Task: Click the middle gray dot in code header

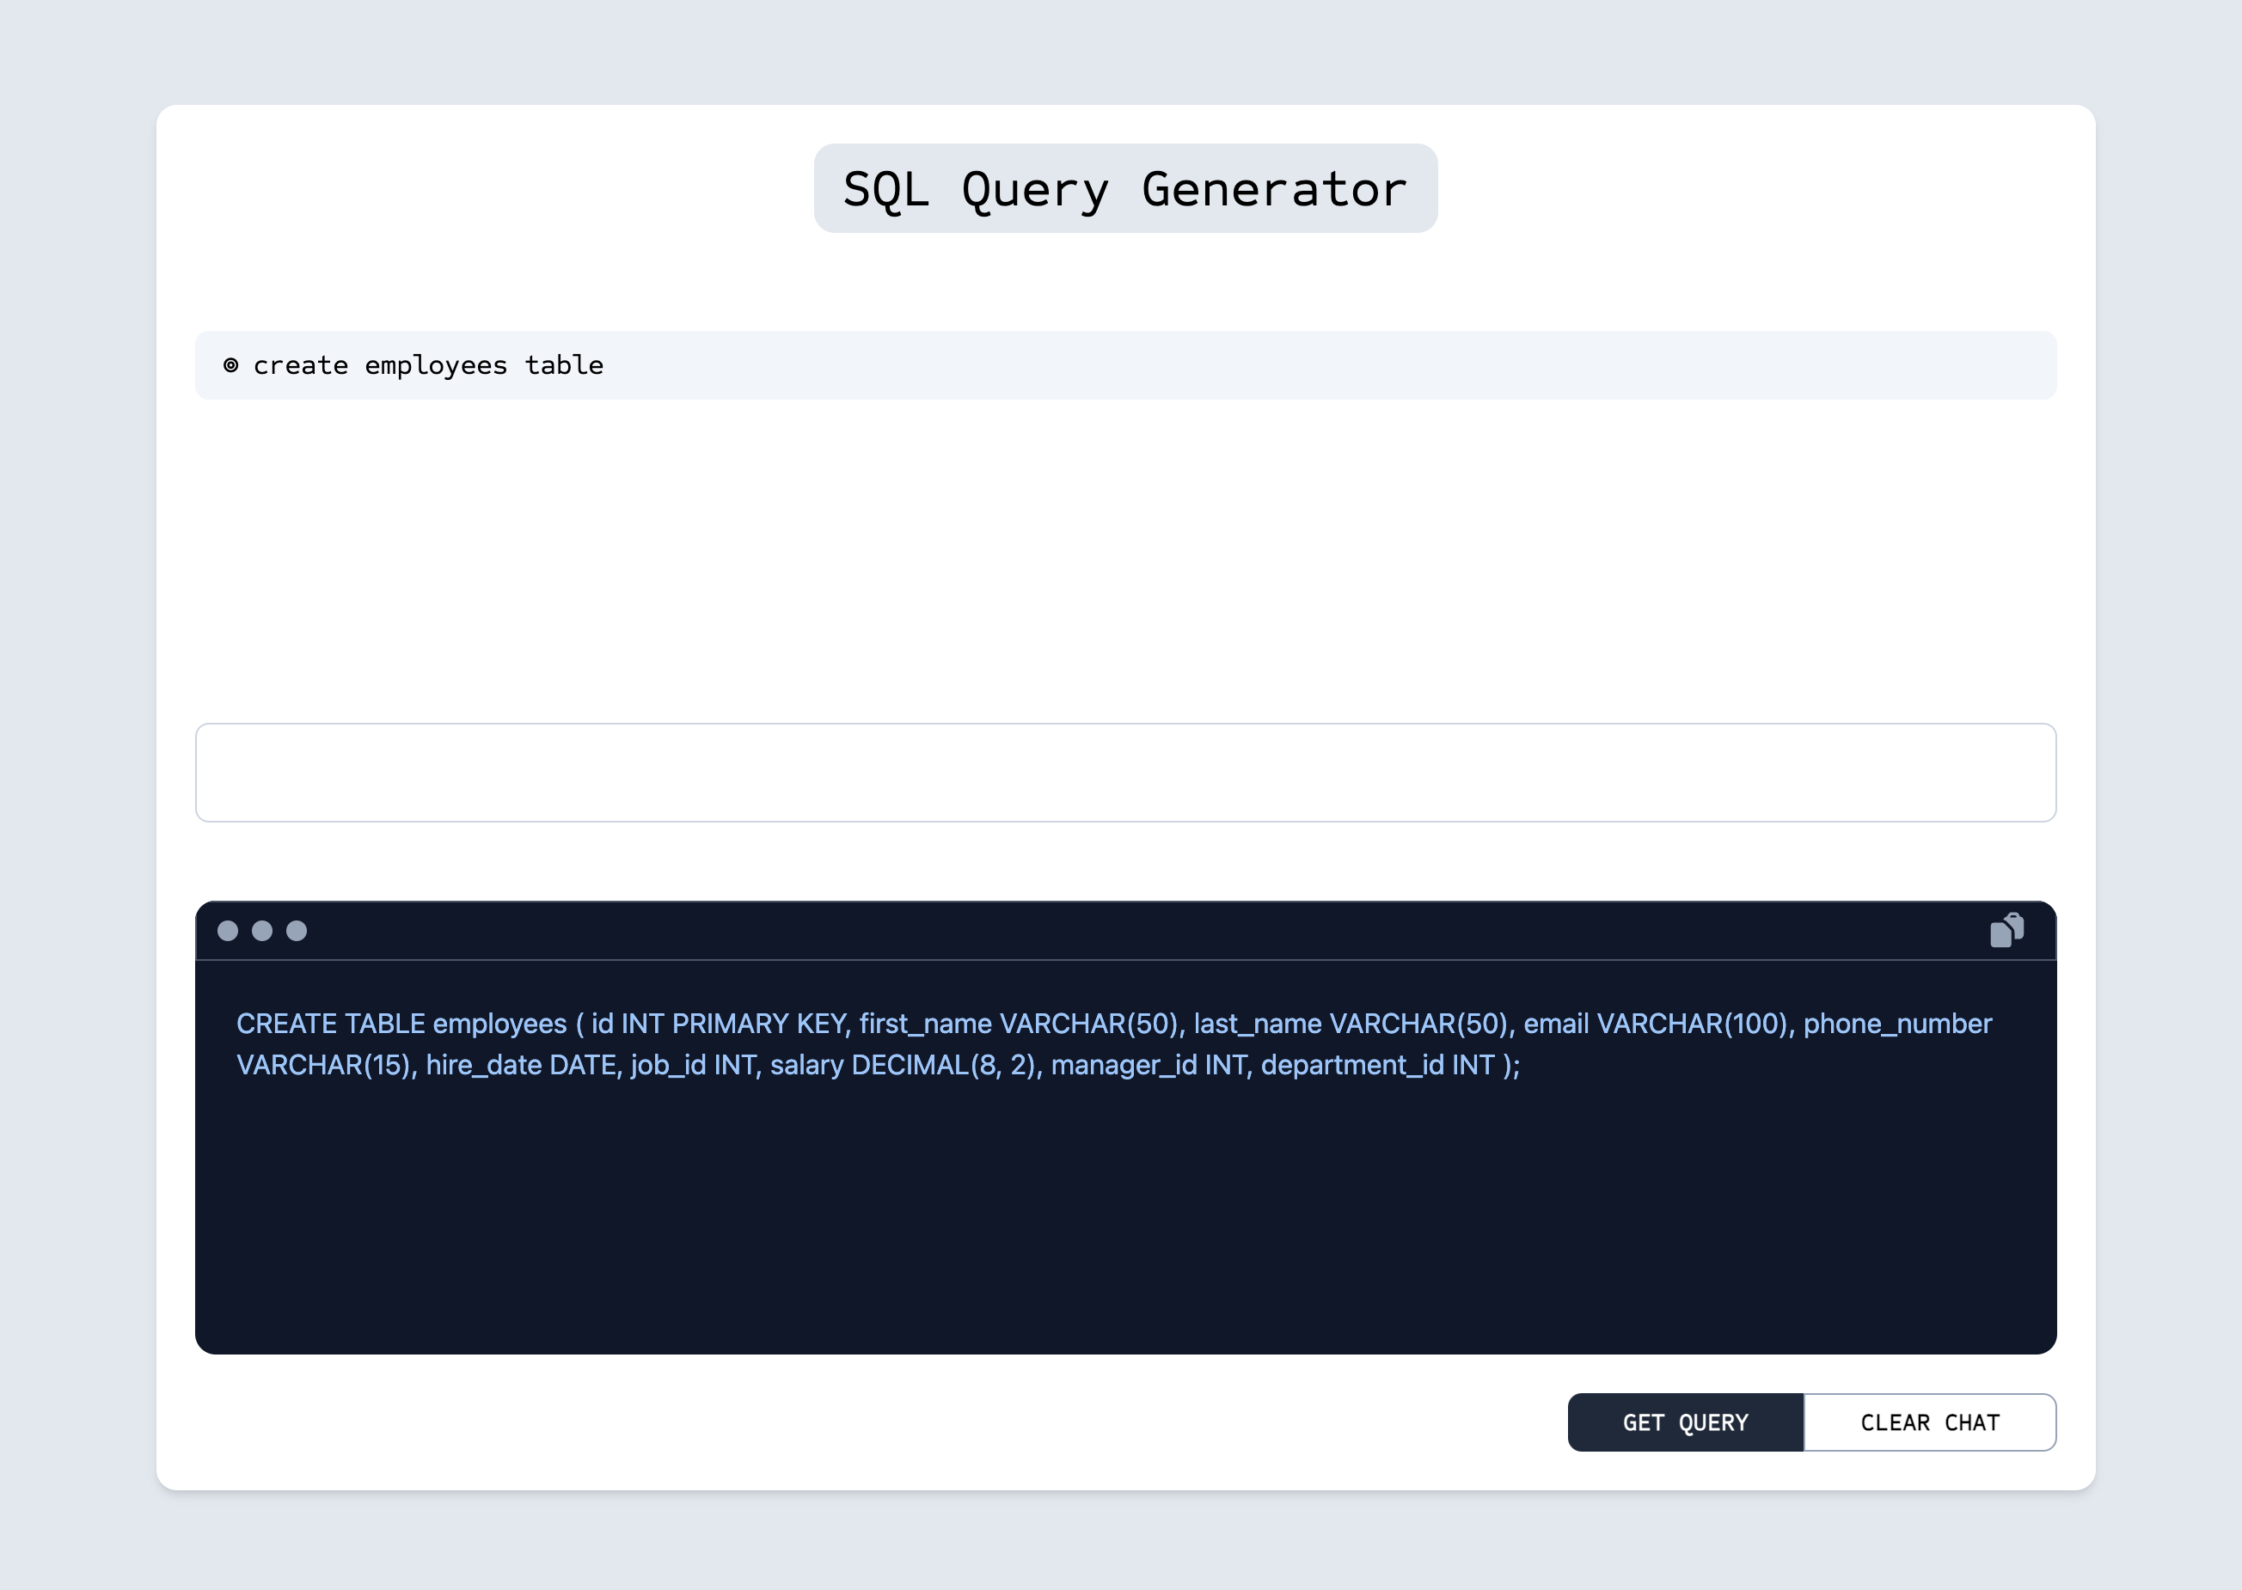Action: coord(262,930)
